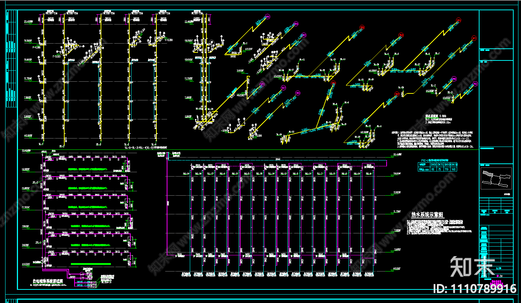Click the 热水系统示意图 title text
Image resolution: width=521 pixels, height=303 pixels.
tap(427, 215)
